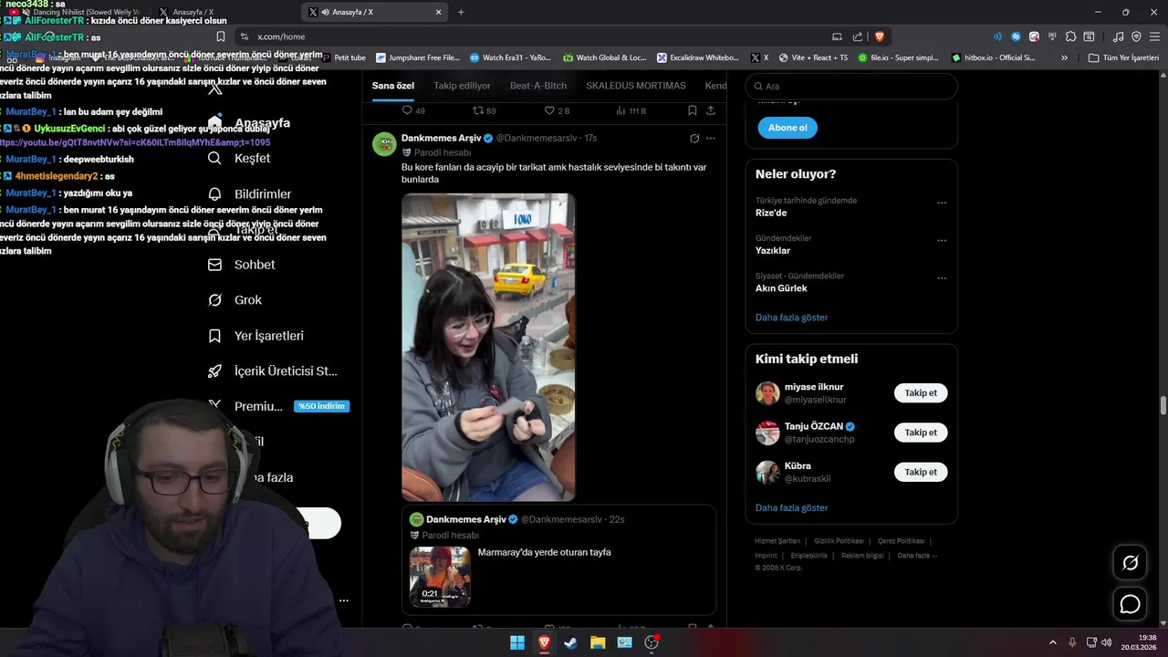Show hidden system tray icons chevron

tap(1052, 642)
